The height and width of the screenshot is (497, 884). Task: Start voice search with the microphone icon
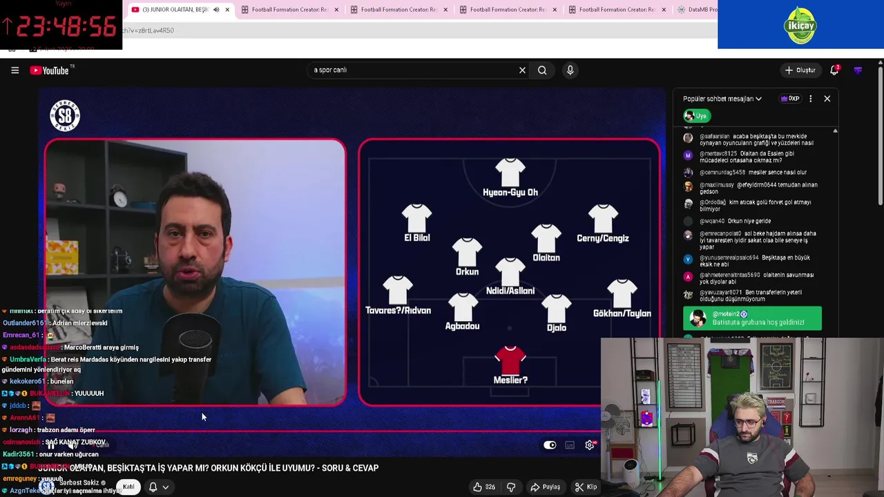tap(570, 70)
